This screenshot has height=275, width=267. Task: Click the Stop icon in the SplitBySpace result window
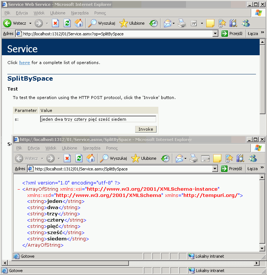pos(67,158)
